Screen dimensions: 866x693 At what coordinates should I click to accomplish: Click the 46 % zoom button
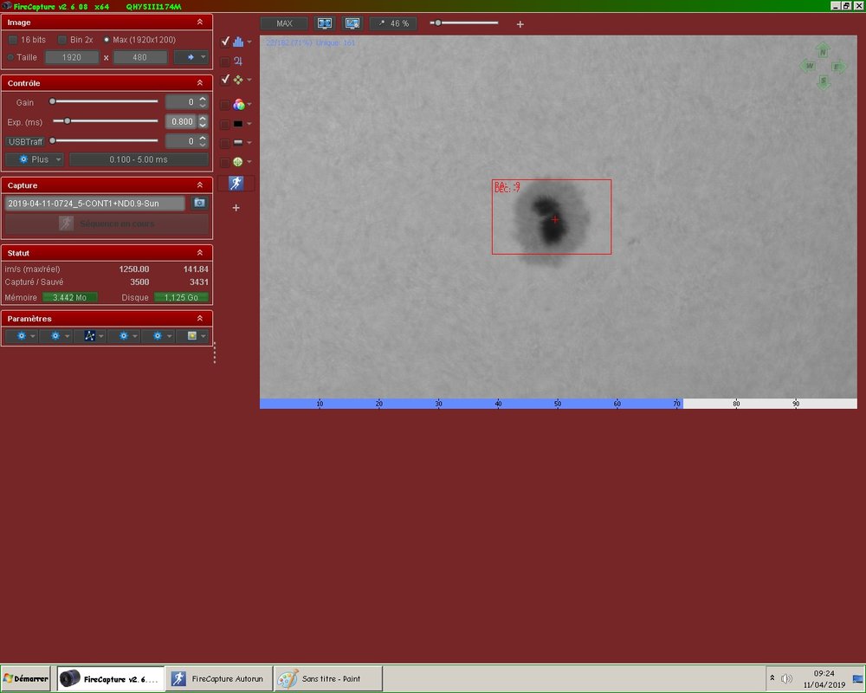(394, 23)
